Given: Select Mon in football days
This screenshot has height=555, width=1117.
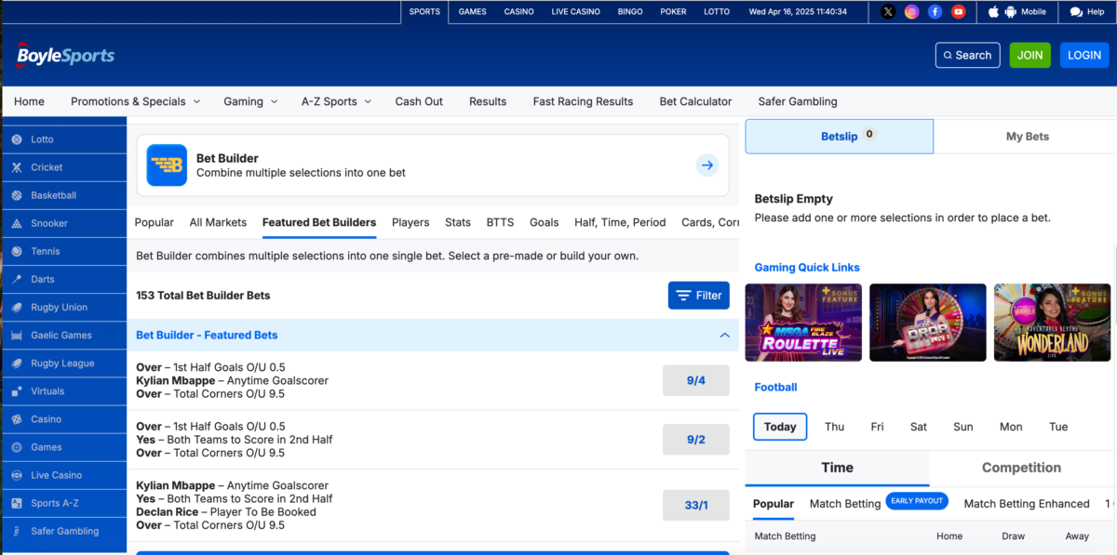Looking at the screenshot, I should click(1011, 427).
